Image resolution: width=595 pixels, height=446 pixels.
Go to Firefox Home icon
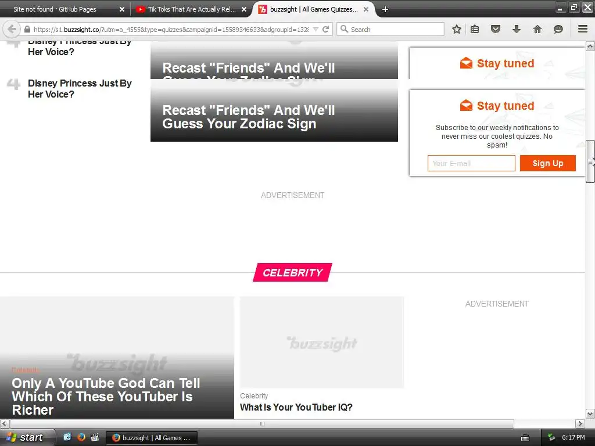click(x=537, y=29)
